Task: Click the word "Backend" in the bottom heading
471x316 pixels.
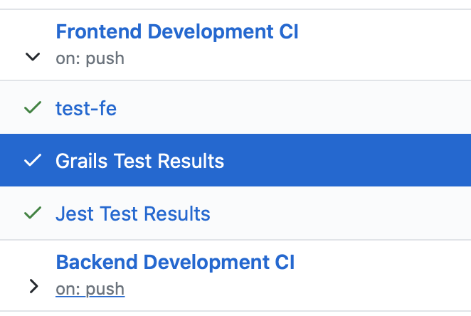Action: tap(90, 262)
